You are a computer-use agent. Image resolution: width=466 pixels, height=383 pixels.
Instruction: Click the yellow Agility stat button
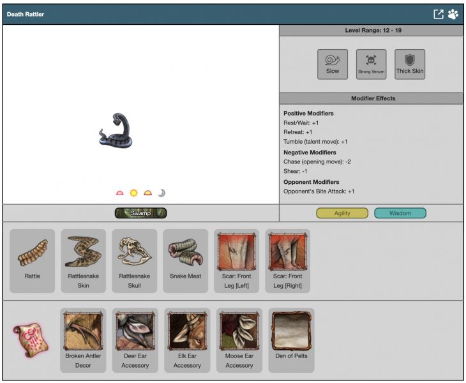point(342,213)
